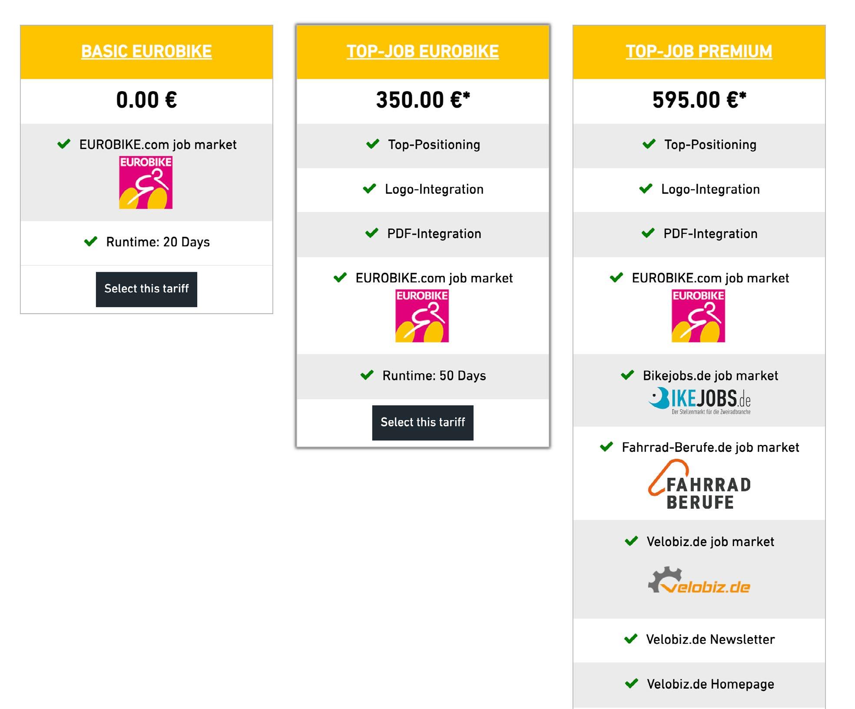Click the EUROBIKE logo in Basic tariff
855x709 pixels.
pos(146,182)
